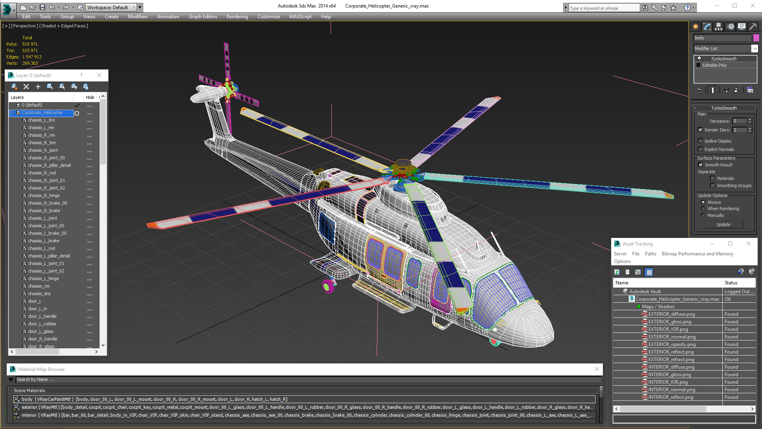Click the Iterations spinner arrows

pyautogui.click(x=750, y=121)
